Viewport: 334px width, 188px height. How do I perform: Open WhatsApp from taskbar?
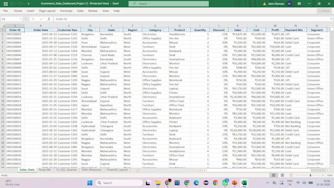[225, 183]
